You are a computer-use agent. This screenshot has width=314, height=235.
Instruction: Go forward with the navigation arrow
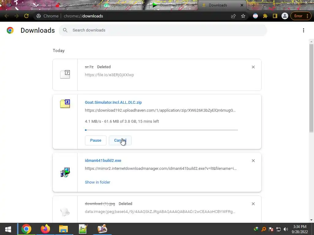[17, 16]
